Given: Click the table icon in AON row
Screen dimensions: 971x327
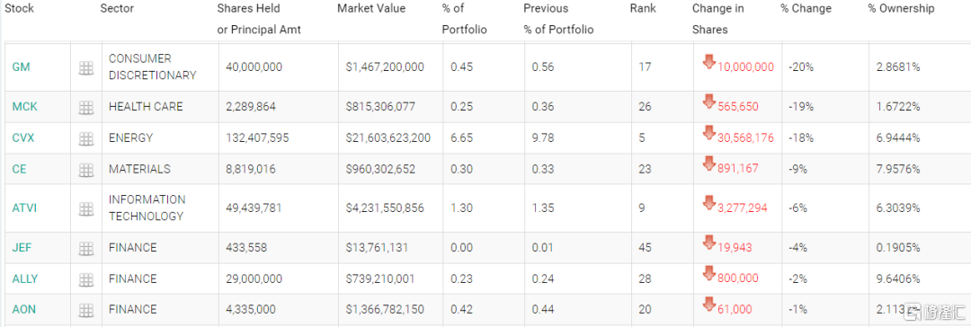Looking at the screenshot, I should click(x=86, y=310).
